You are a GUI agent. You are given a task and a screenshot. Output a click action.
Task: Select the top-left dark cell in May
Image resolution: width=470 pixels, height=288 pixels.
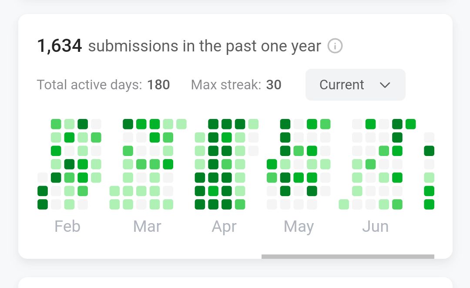pyautogui.click(x=285, y=124)
